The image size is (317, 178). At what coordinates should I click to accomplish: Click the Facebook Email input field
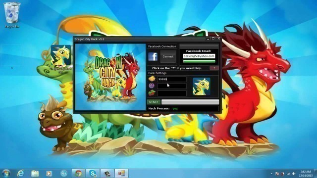point(199,56)
